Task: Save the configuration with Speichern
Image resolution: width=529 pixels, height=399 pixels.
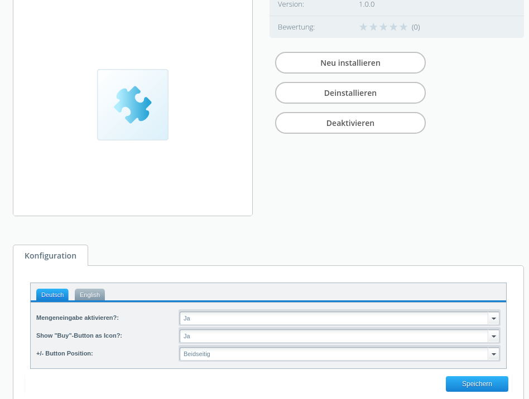Action: [477, 384]
